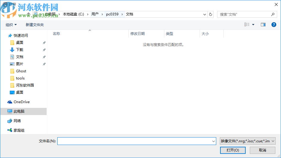Select tools label in navigation tree
The image size is (281, 158).
point(20,78)
